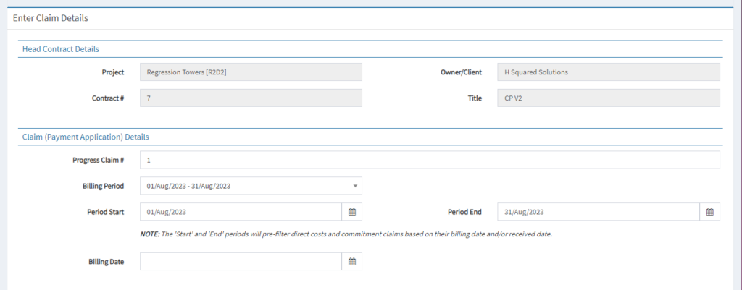The height and width of the screenshot is (290, 742).
Task: Click the Title field showing CP V2
Action: pyautogui.click(x=609, y=98)
